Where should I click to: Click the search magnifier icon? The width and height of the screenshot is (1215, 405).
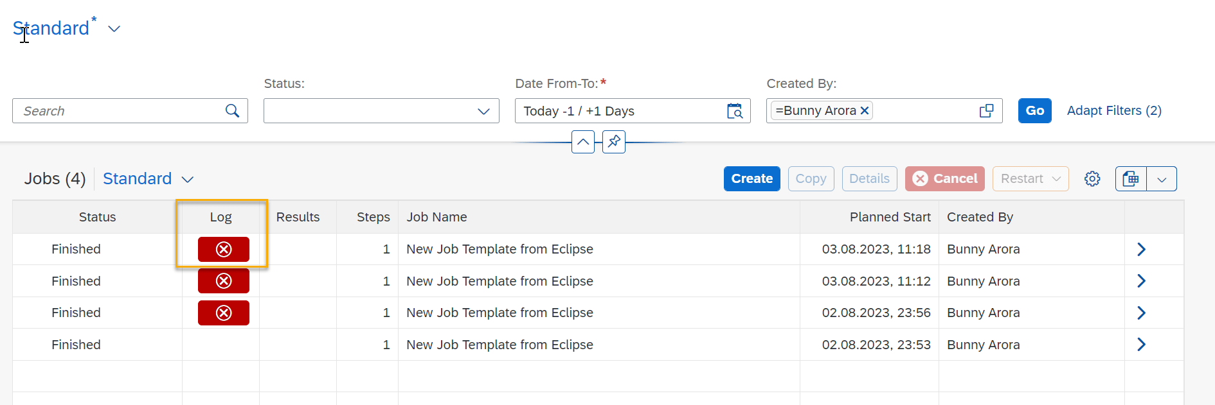coord(232,111)
